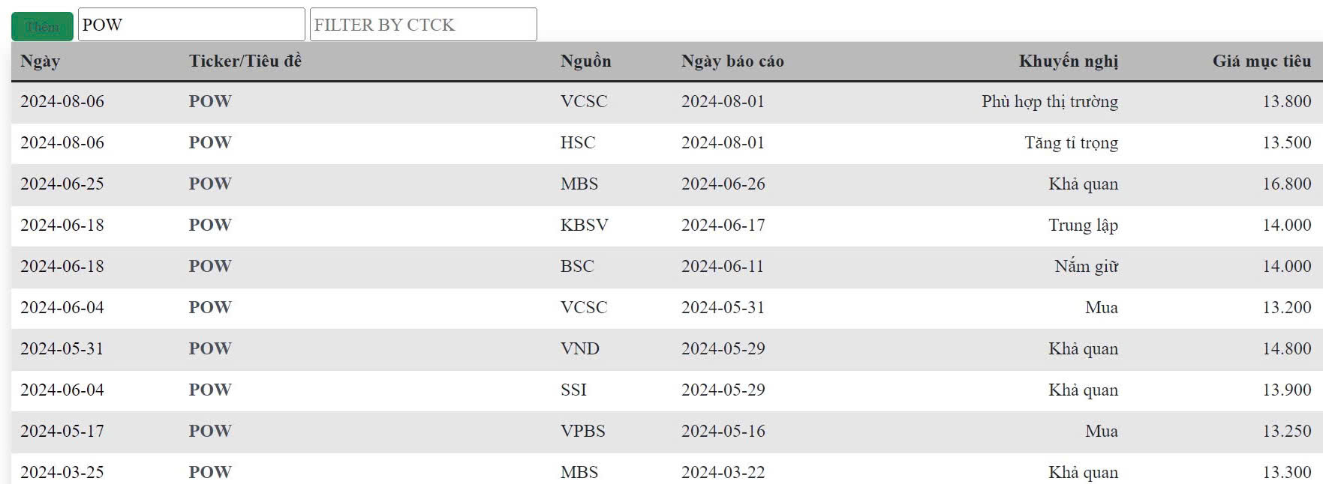Click the Ticker/Tiêu đề column header

point(245,61)
